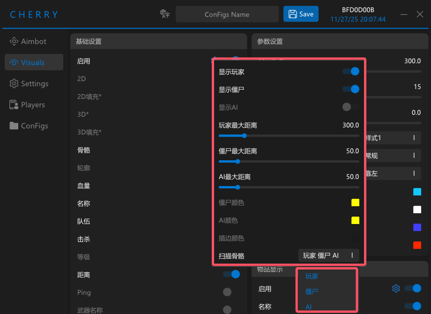
Task: Click the ConFigs folder icon
Action: point(14,126)
